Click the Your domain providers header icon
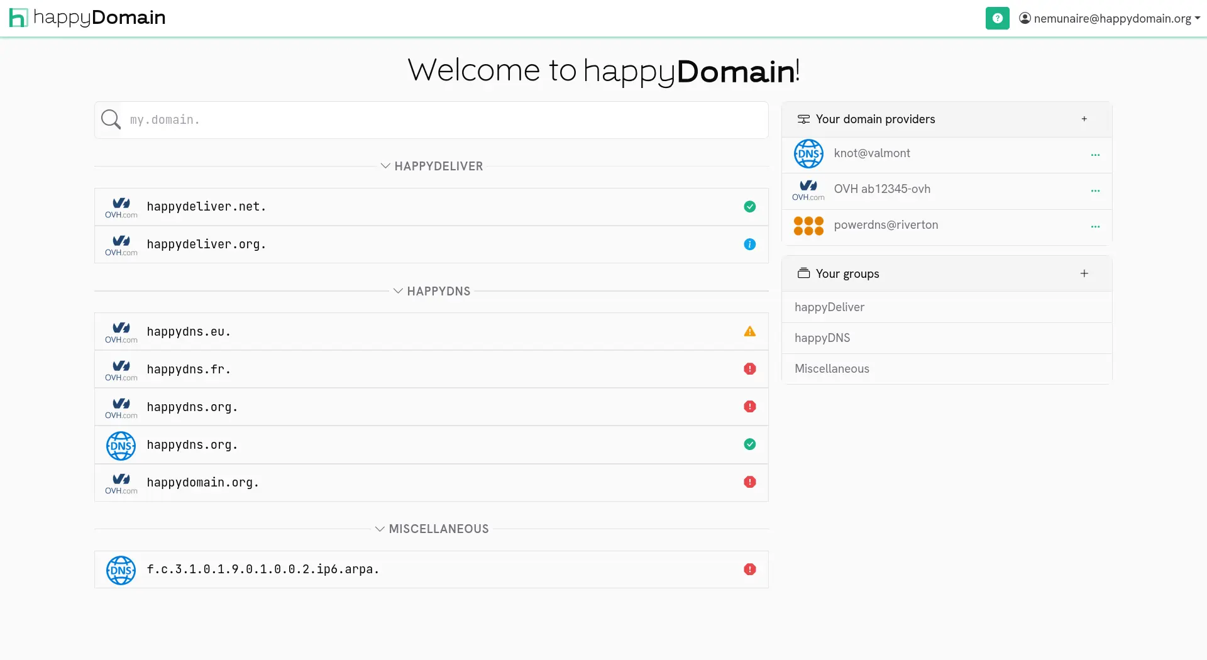The image size is (1207, 660). 803,119
